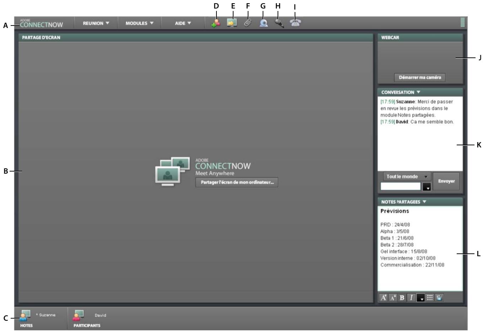483x331 pixels.
Task: Click the chat message input field
Action: coord(401,186)
